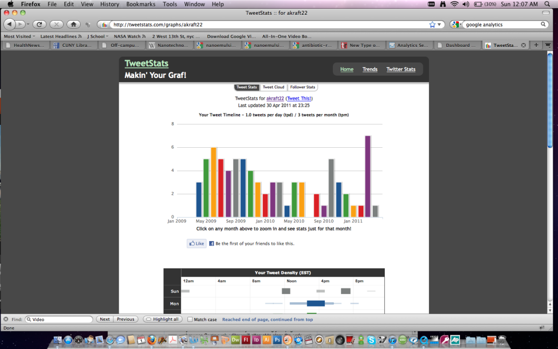Toggle the Highlight all button
This screenshot has width=558, height=349.
click(x=162, y=320)
